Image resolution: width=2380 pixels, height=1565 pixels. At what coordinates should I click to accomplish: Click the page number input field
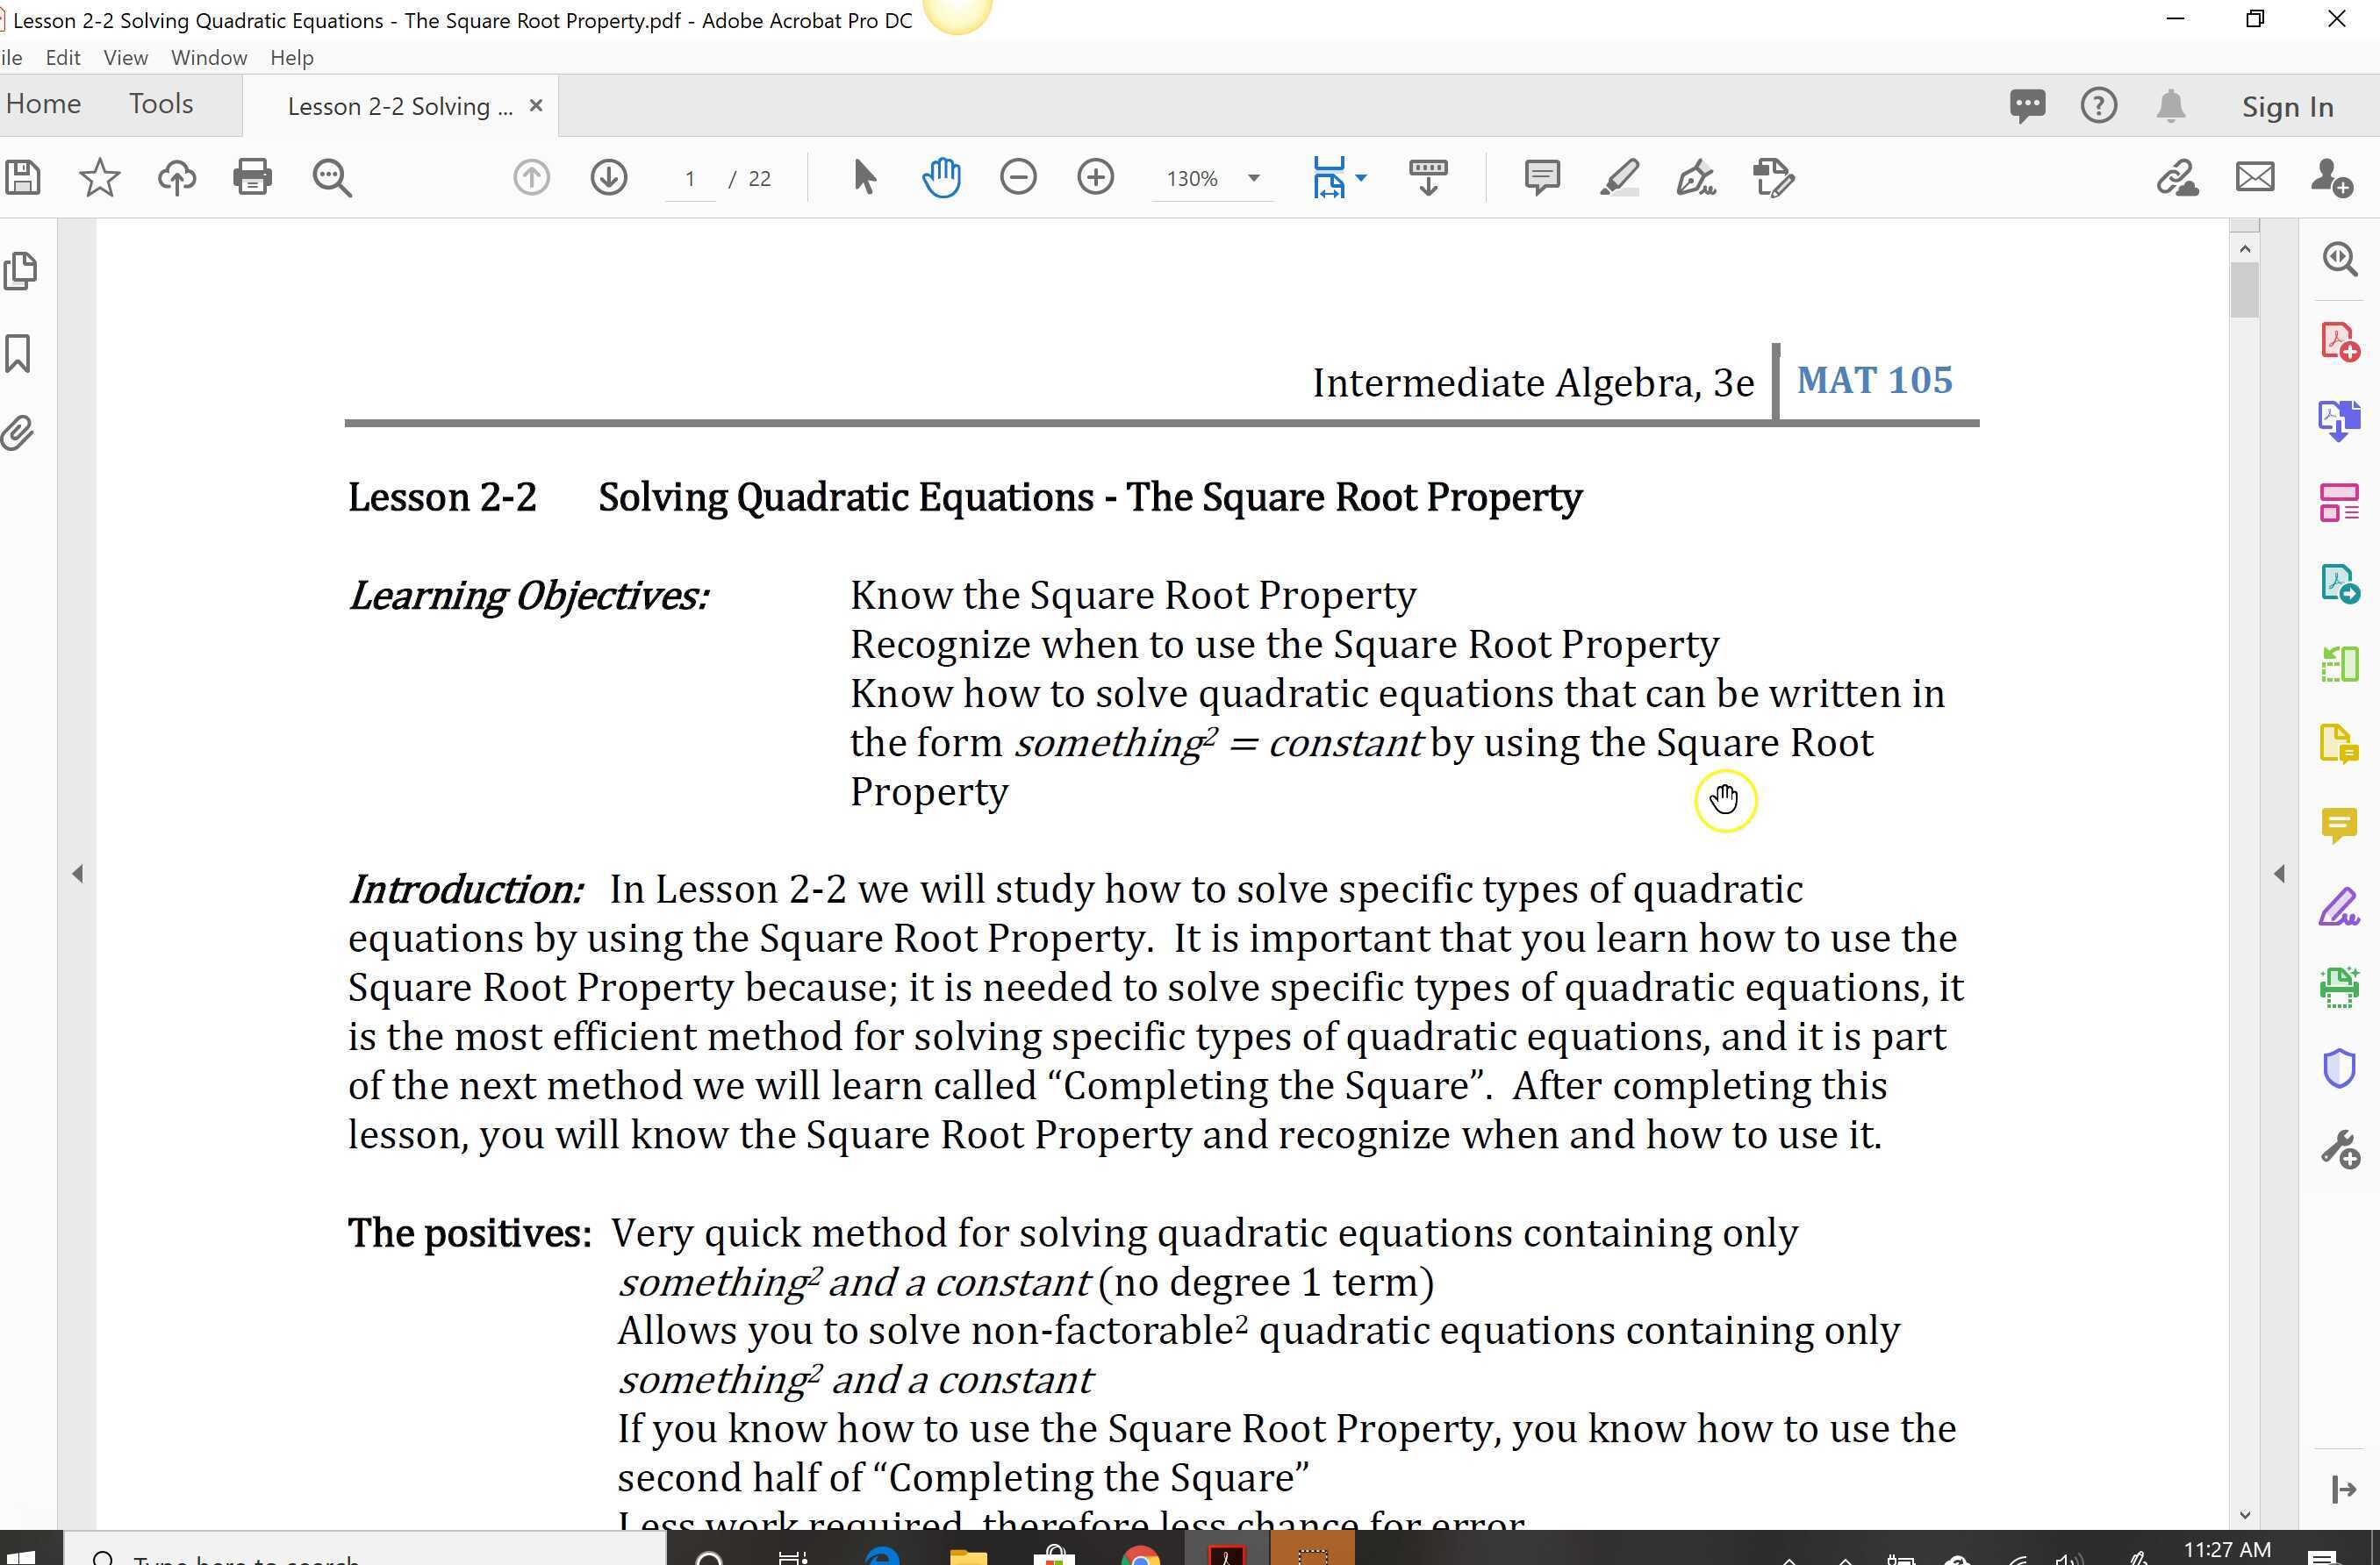(x=690, y=179)
